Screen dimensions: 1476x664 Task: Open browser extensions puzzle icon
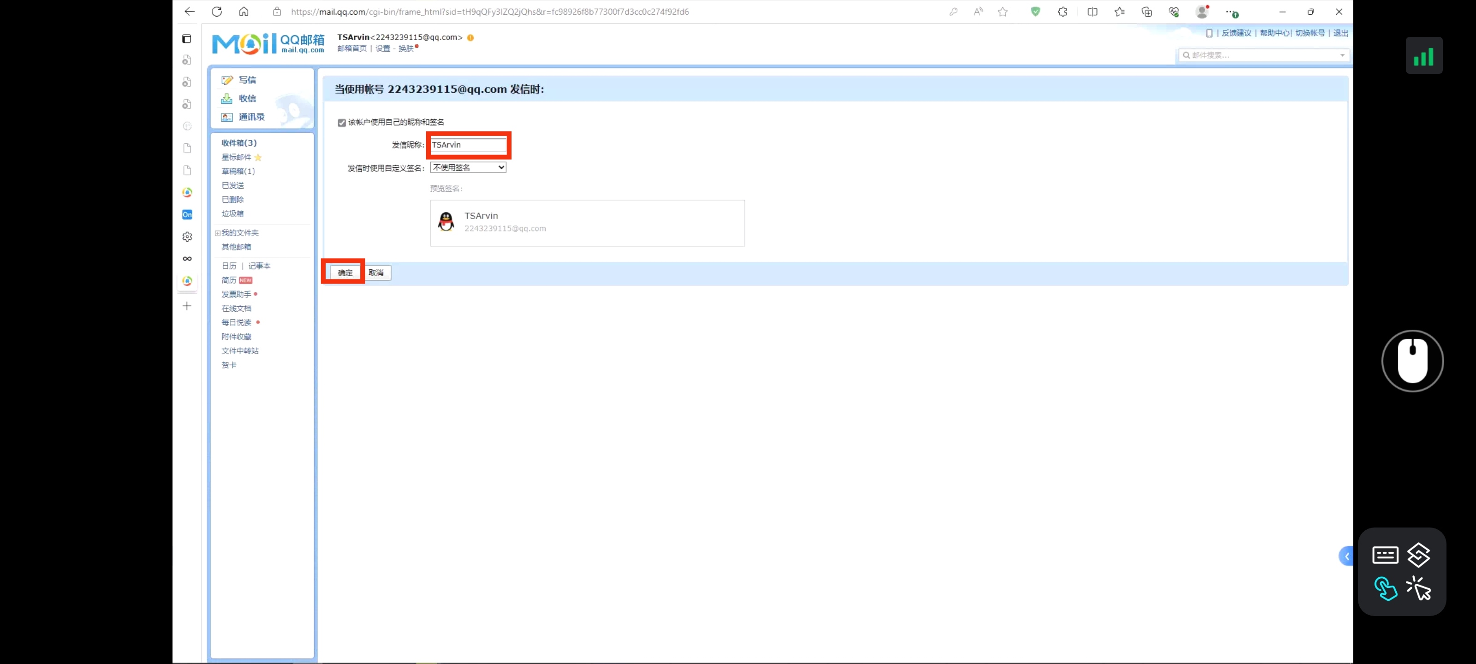point(1062,12)
